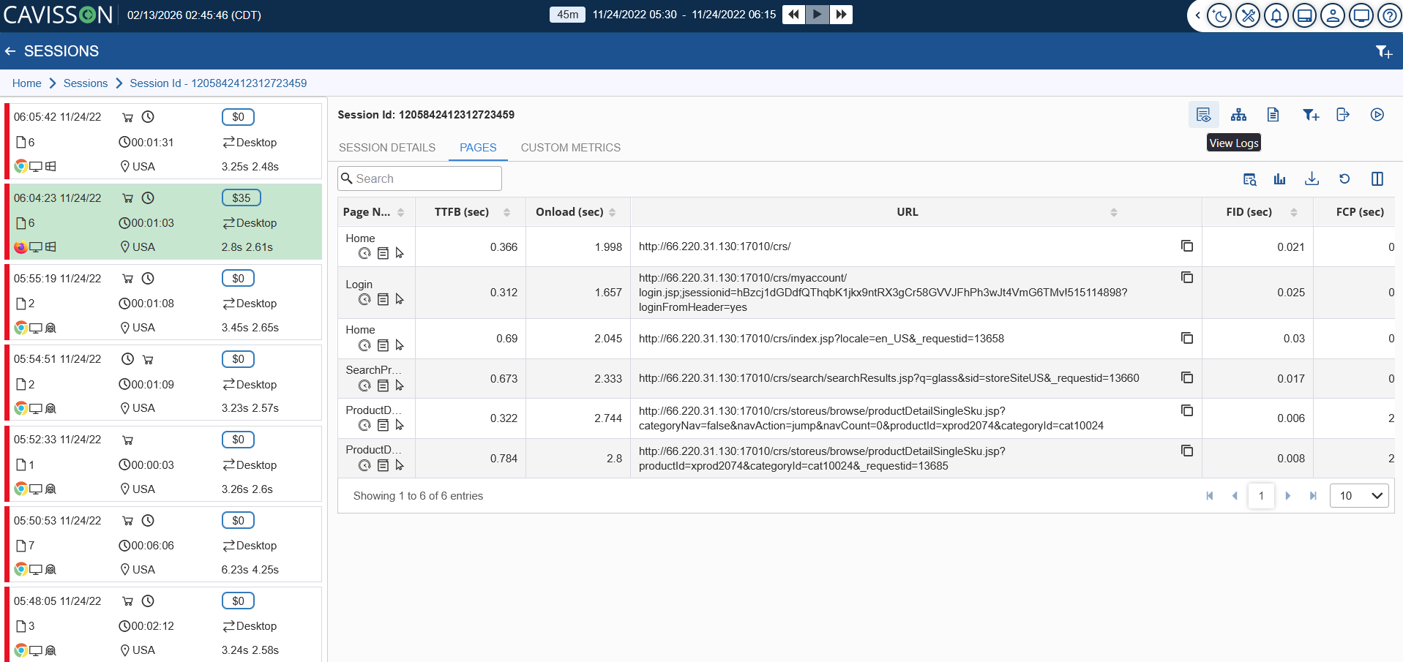The image size is (1403, 662).
Task: Click the refresh icon above the pages table
Action: 1344,179
